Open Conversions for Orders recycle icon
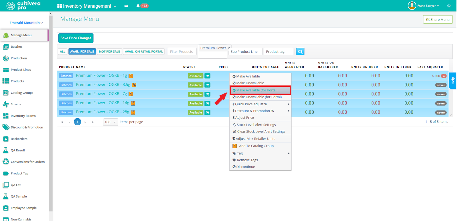Screen dimensions: 457x221 (x=5, y=162)
